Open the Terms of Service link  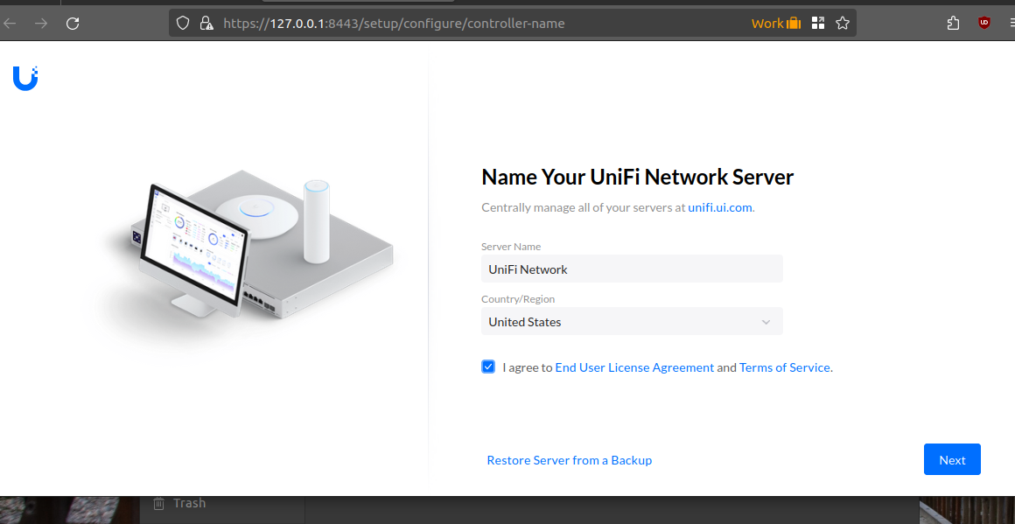pos(784,367)
